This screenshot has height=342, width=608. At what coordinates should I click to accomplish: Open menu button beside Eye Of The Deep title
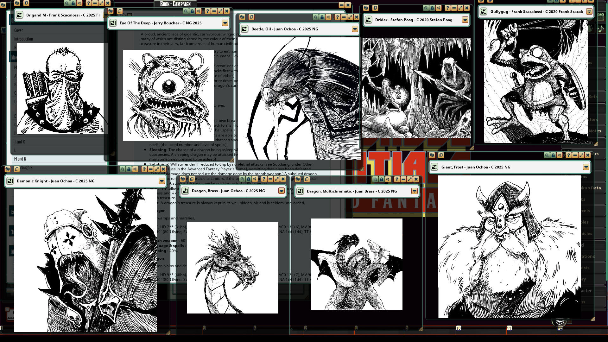coord(225,23)
